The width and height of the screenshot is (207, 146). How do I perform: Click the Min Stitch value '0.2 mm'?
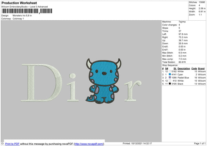183,56
